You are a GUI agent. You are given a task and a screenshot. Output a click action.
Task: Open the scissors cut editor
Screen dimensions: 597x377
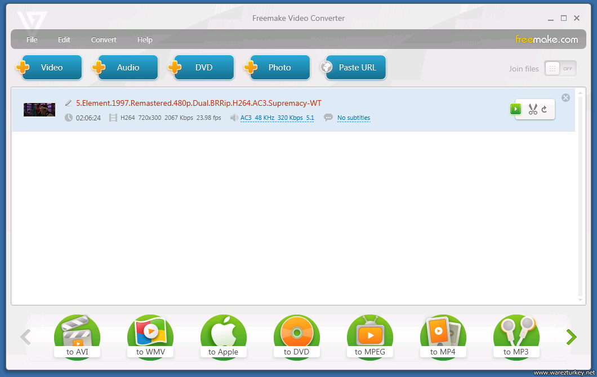[533, 109]
